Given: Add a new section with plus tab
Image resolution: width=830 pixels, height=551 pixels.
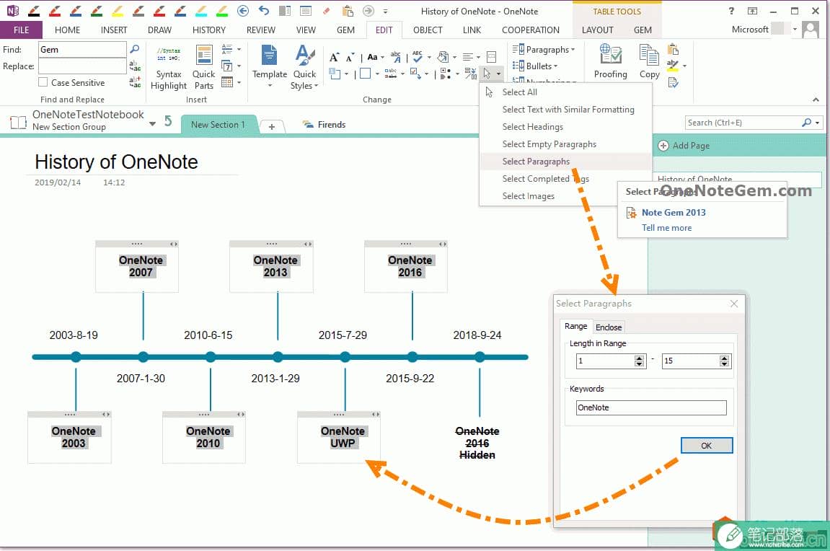Looking at the screenshot, I should click(272, 126).
